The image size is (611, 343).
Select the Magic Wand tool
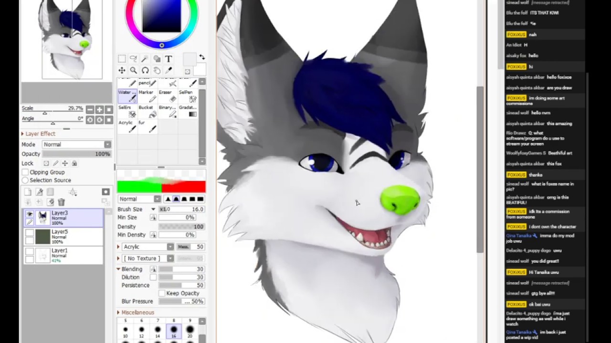click(145, 59)
